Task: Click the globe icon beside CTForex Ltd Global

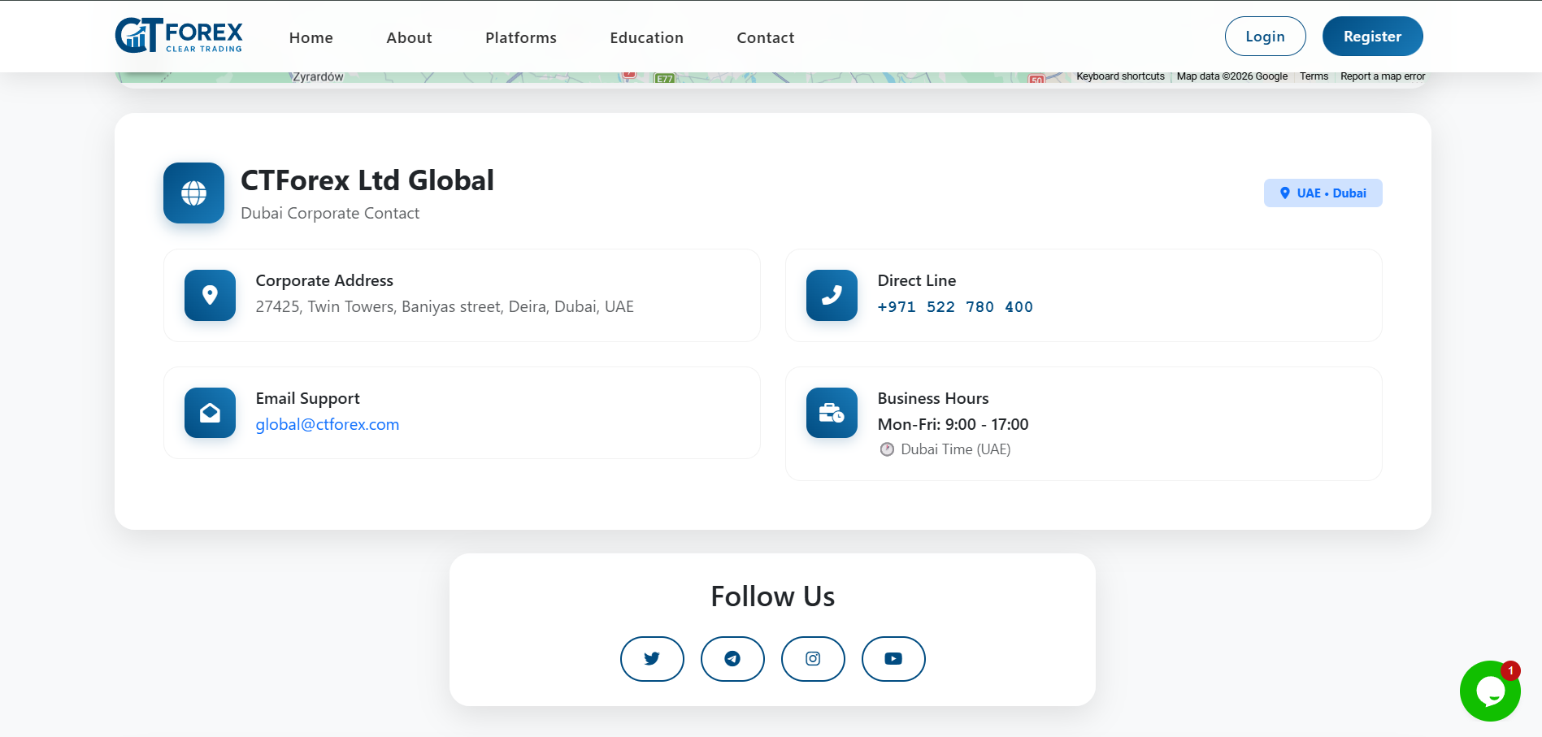Action: pos(193,193)
